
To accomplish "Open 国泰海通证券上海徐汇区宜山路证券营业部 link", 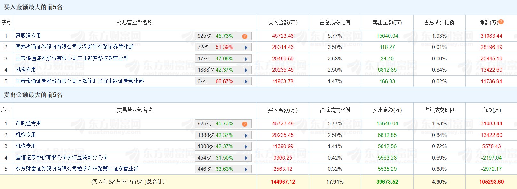I will click(x=79, y=81).
